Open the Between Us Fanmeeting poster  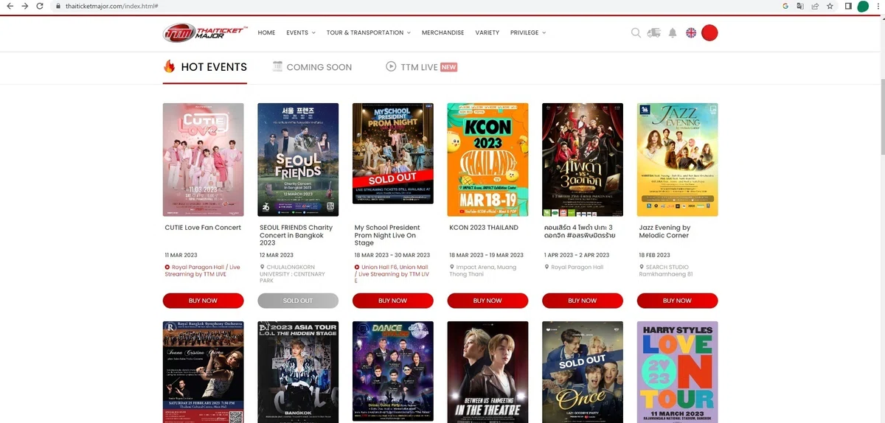487,372
